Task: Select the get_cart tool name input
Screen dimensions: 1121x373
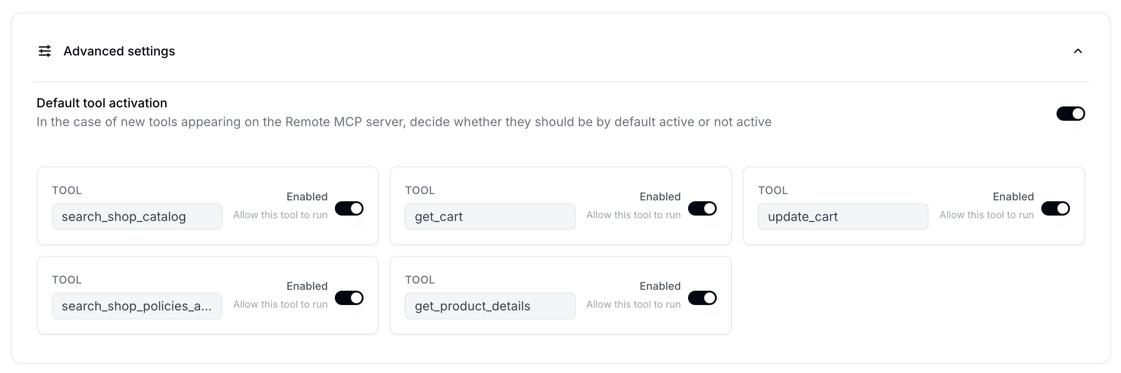Action: 490,216
